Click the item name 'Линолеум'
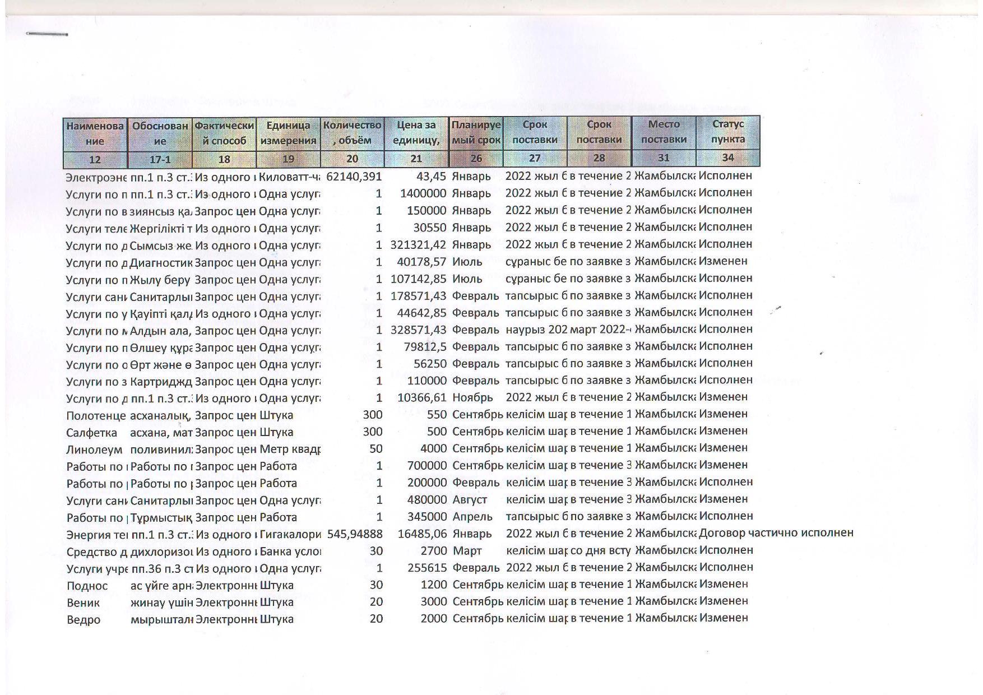This screenshot has height=695, width=983. click(94, 450)
